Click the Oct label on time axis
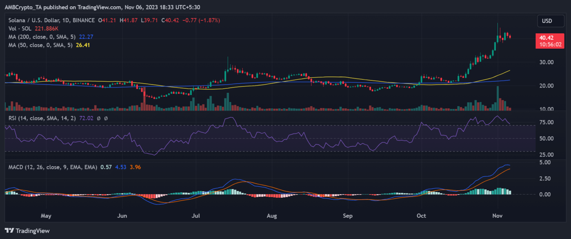This screenshot has width=571, height=239. coord(422,216)
